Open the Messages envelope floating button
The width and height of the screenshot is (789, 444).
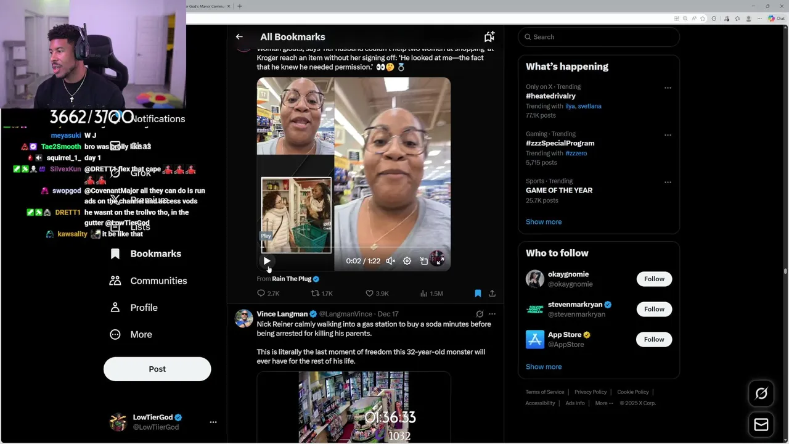pos(761,425)
